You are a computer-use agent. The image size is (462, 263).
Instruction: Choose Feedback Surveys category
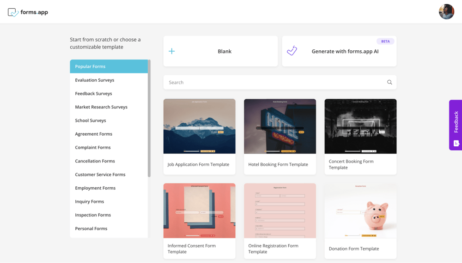pyautogui.click(x=94, y=94)
